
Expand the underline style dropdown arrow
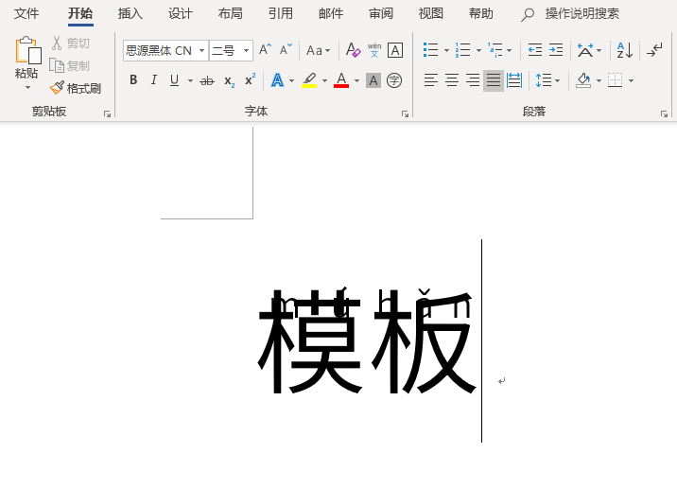pyautogui.click(x=190, y=80)
